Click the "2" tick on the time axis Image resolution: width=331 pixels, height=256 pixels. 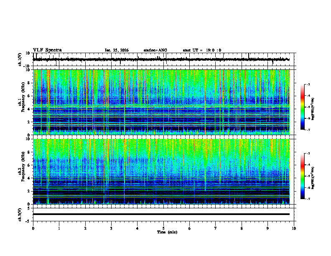coord(85,228)
